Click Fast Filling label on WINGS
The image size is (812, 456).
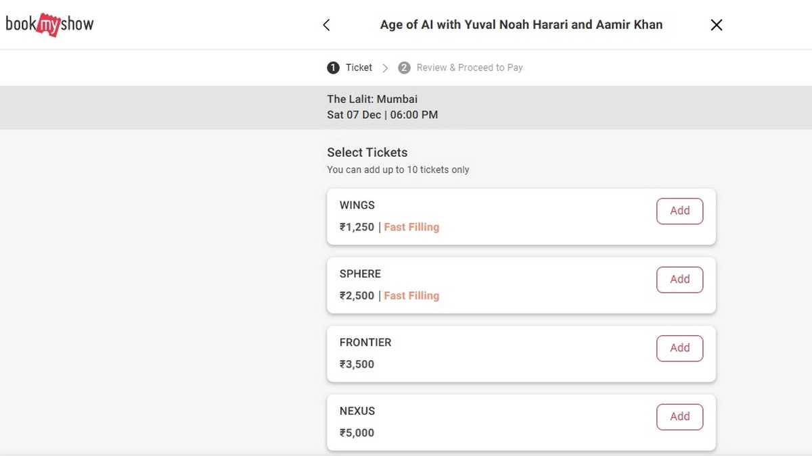click(411, 227)
